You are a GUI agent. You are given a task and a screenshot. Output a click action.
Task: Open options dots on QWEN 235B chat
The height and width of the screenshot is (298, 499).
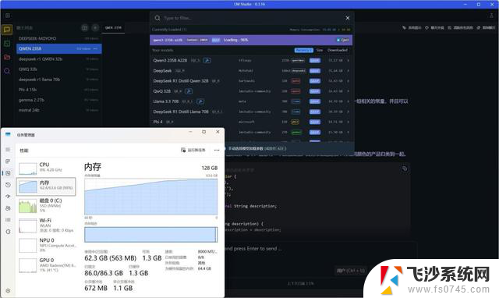[x=95, y=48]
